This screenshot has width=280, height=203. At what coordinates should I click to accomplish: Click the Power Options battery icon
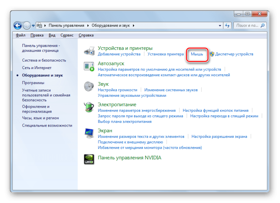pos(89,107)
